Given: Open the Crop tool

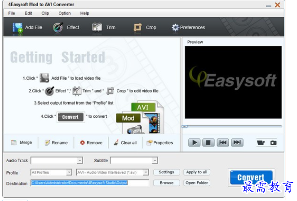Looking at the screenshot, I should pos(145,28).
